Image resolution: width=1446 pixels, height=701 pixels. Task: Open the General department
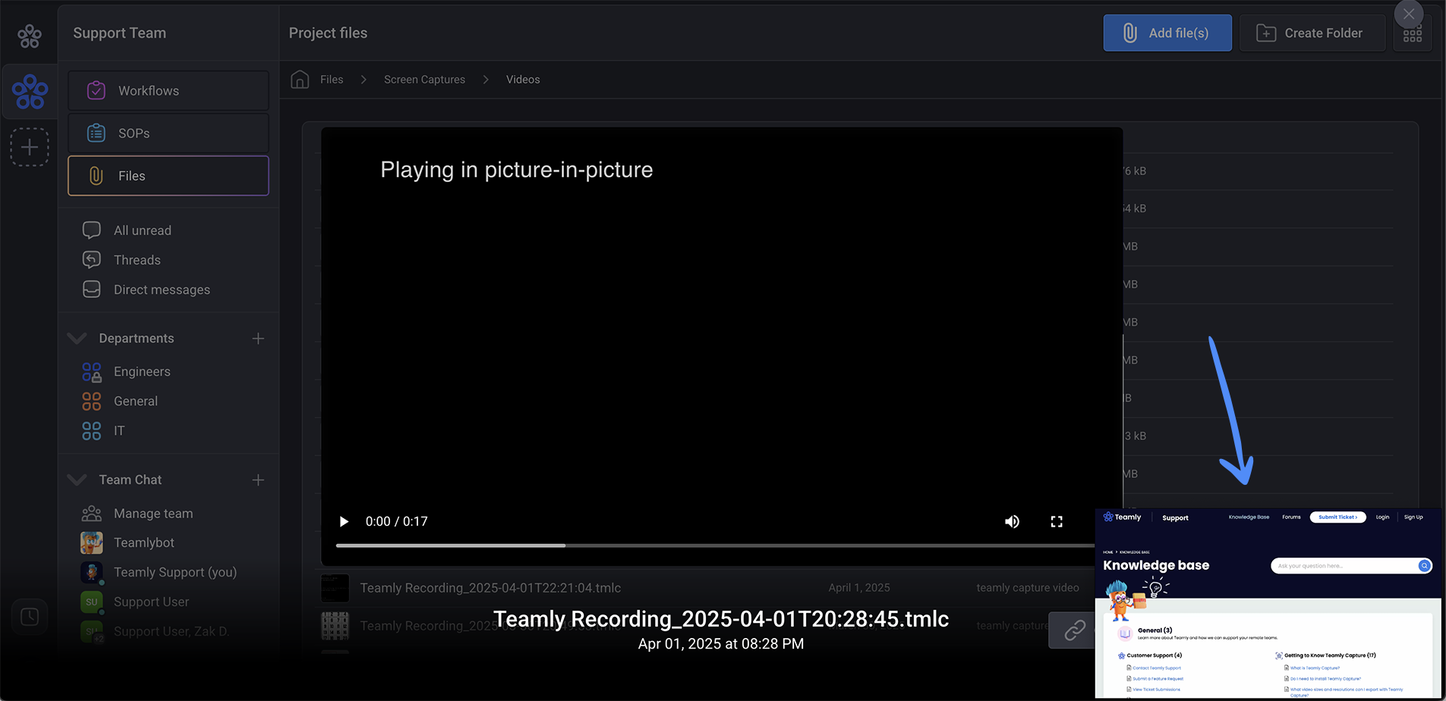pyautogui.click(x=136, y=401)
